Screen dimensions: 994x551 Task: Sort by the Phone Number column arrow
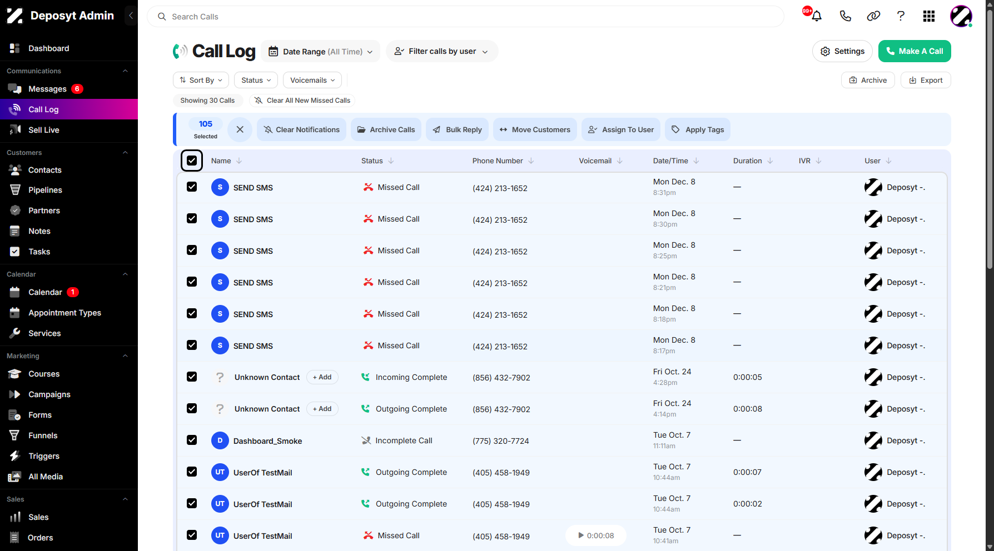(531, 161)
